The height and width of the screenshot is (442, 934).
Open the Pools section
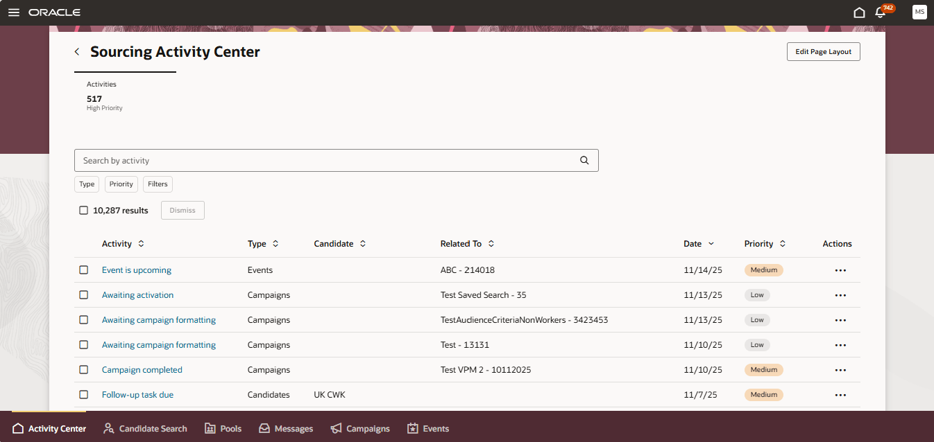click(x=223, y=428)
